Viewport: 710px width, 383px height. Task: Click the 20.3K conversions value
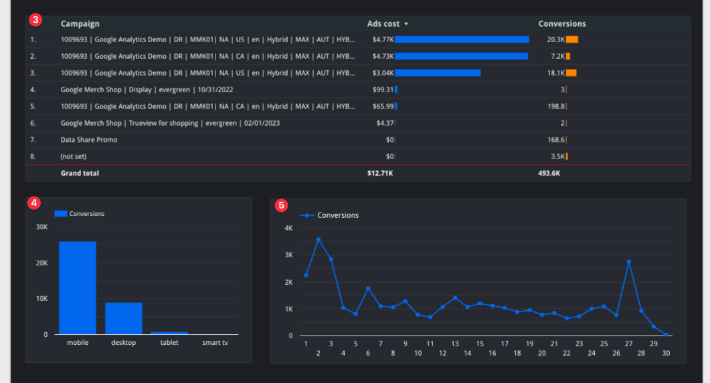click(x=555, y=39)
